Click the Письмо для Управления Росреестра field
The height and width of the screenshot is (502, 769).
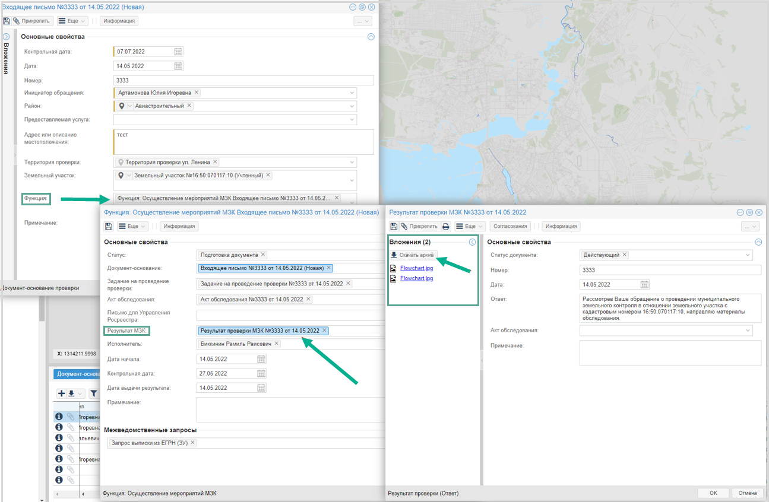(x=291, y=315)
